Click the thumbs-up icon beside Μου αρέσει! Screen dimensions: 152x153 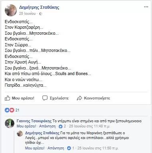coord(7,98)
